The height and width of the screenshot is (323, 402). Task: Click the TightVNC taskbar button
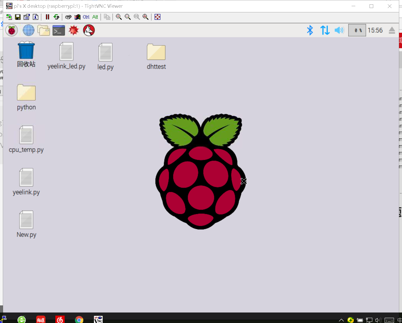point(98,319)
